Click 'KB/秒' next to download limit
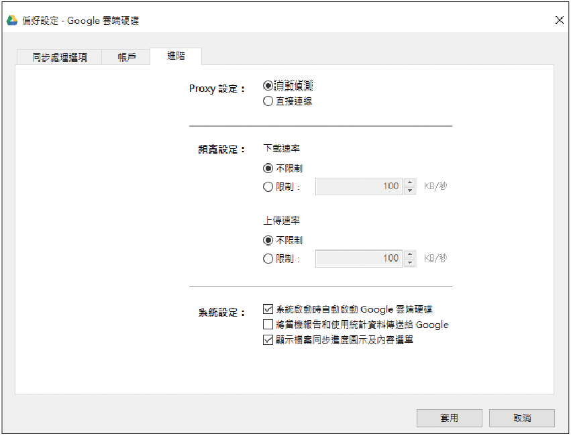571x436 pixels. (x=435, y=186)
